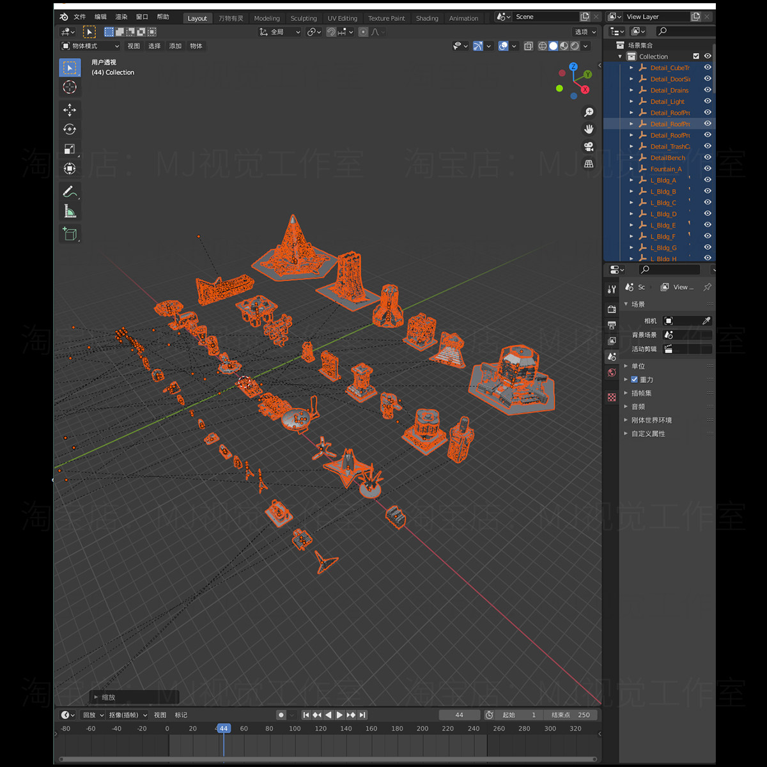Switch perspective/orthographic grid icon

(x=589, y=164)
